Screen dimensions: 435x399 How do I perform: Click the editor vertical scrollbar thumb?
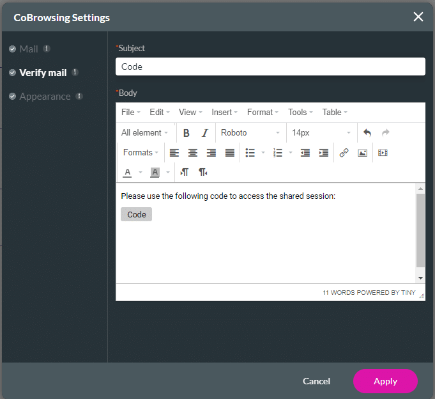[420, 230]
